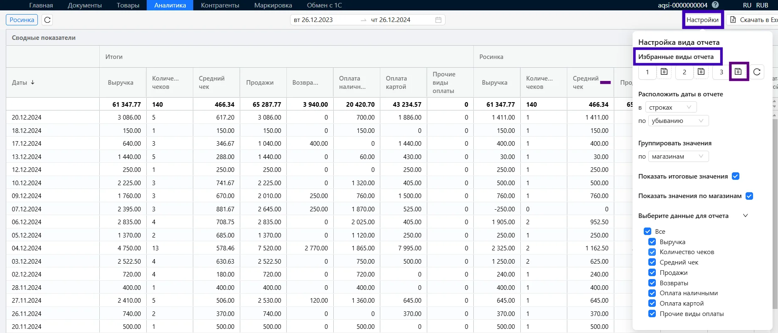The height and width of the screenshot is (333, 778).
Task: Uncheck the Возвраты checkbox
Action: tap(652, 283)
